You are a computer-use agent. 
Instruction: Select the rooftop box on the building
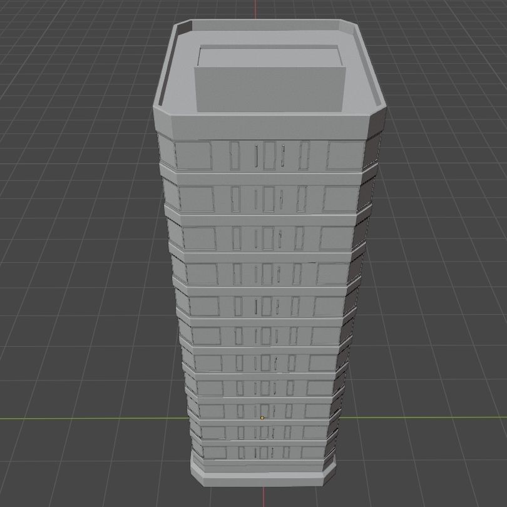click(x=270, y=79)
